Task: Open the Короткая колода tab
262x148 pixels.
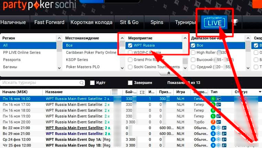Action: click(x=91, y=22)
